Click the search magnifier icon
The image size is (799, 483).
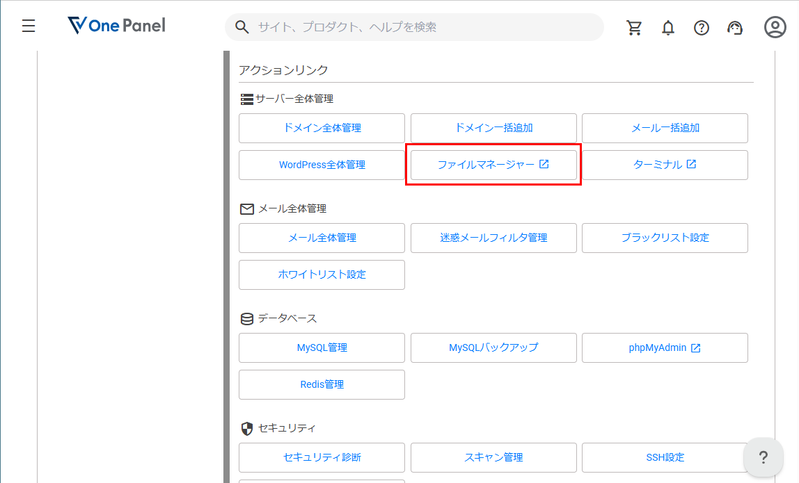click(242, 27)
